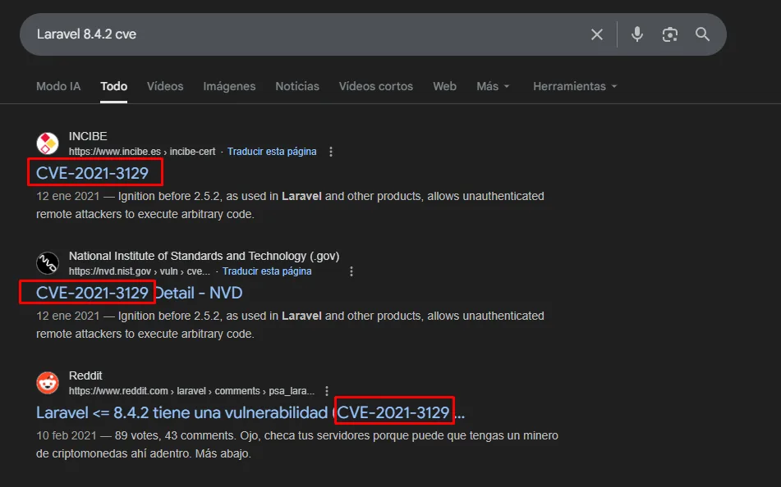Click the Reddit source name

[x=85, y=375]
